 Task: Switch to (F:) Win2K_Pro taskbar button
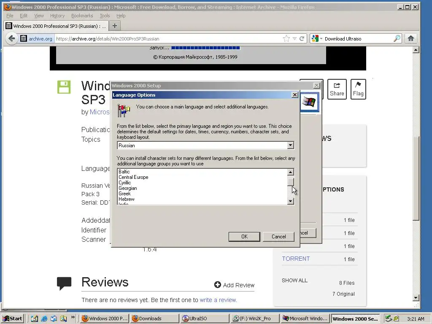[255, 319]
